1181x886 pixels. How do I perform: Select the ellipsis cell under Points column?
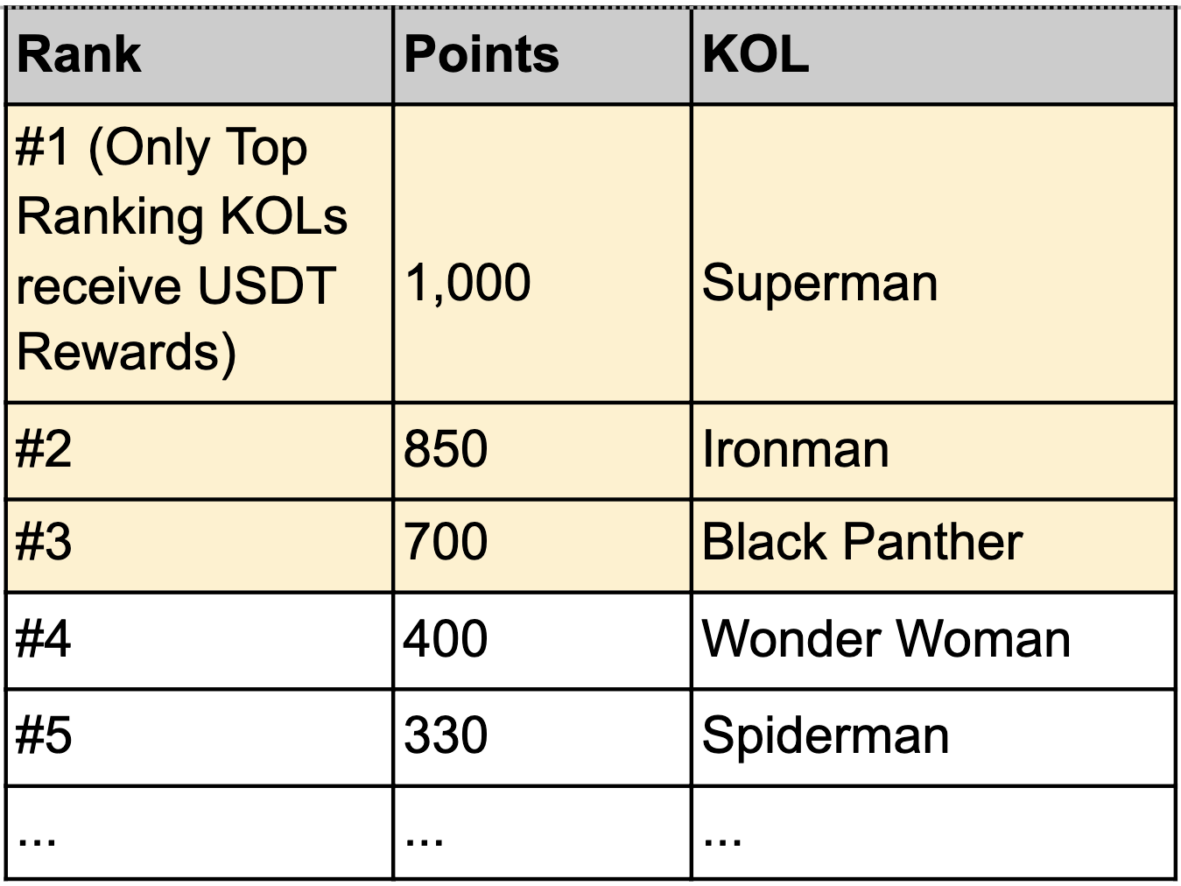[x=542, y=833]
